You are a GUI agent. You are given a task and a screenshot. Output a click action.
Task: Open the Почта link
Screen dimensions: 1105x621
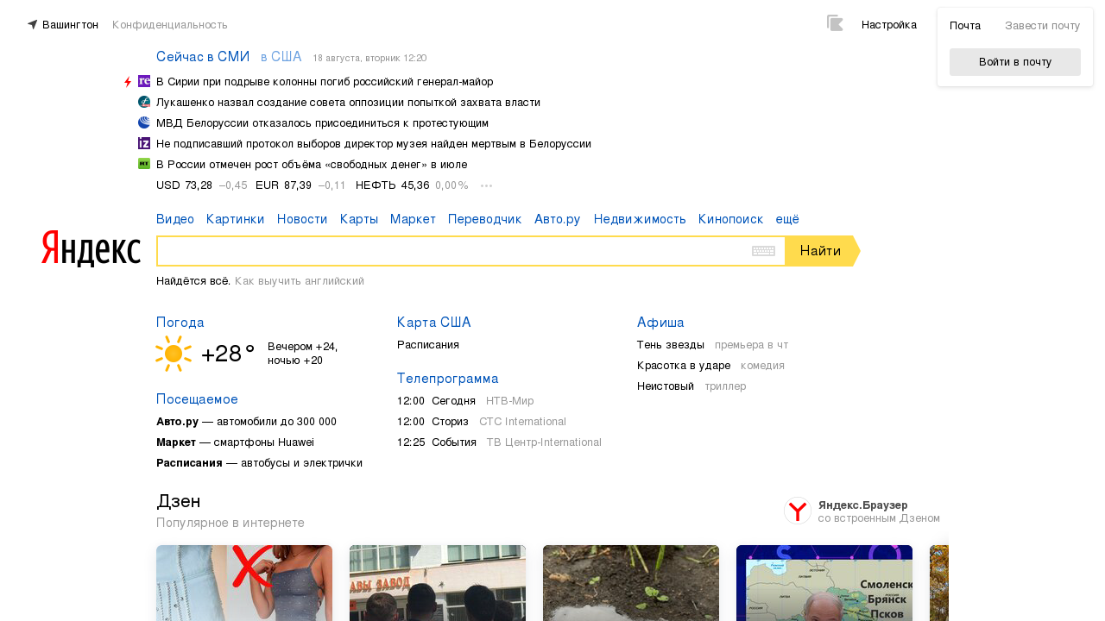(965, 26)
